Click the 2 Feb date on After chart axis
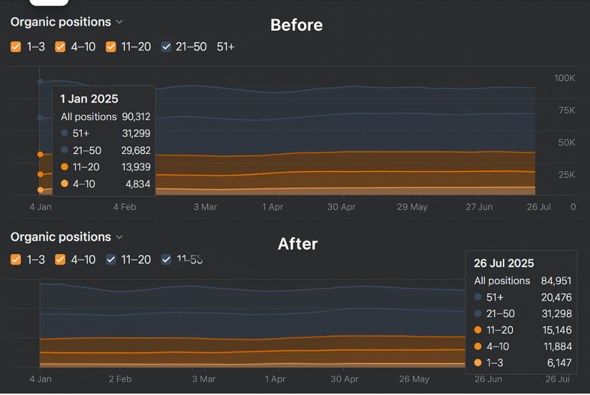 pyautogui.click(x=120, y=379)
